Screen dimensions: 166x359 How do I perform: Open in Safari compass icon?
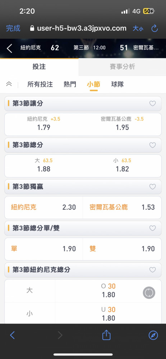point(153,335)
